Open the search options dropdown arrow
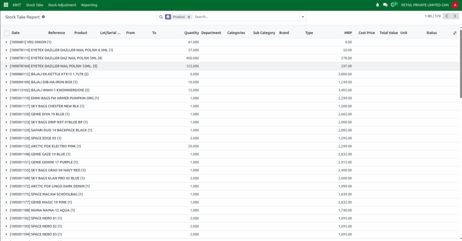Viewport: 462px width, 241px height. pyautogui.click(x=303, y=17)
